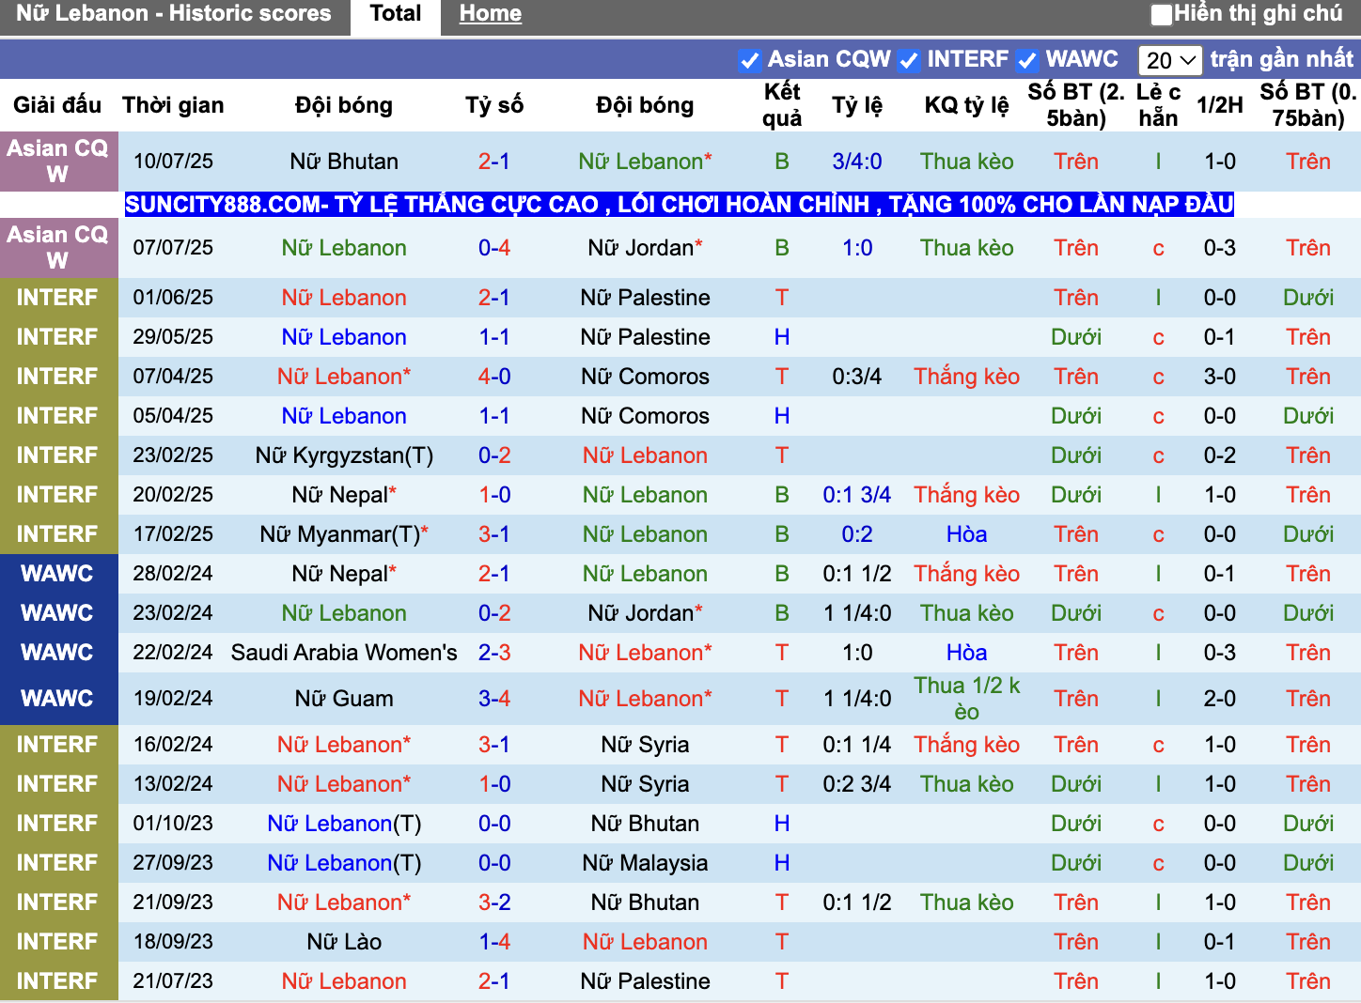This screenshot has width=1361, height=1003.
Task: Open Nữ Syria on 16/02/24 row
Action: [645, 745]
